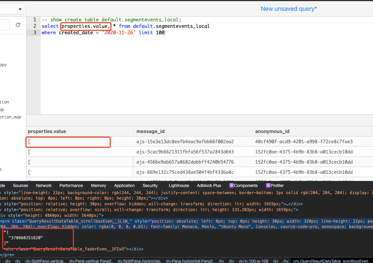Refresh the database objects sidebar list
This screenshot has width=373, height=263.
(18, 24)
